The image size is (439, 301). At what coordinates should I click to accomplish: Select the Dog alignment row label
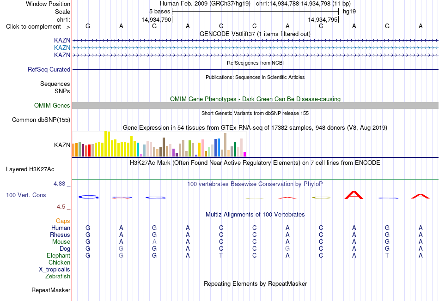(x=65, y=249)
